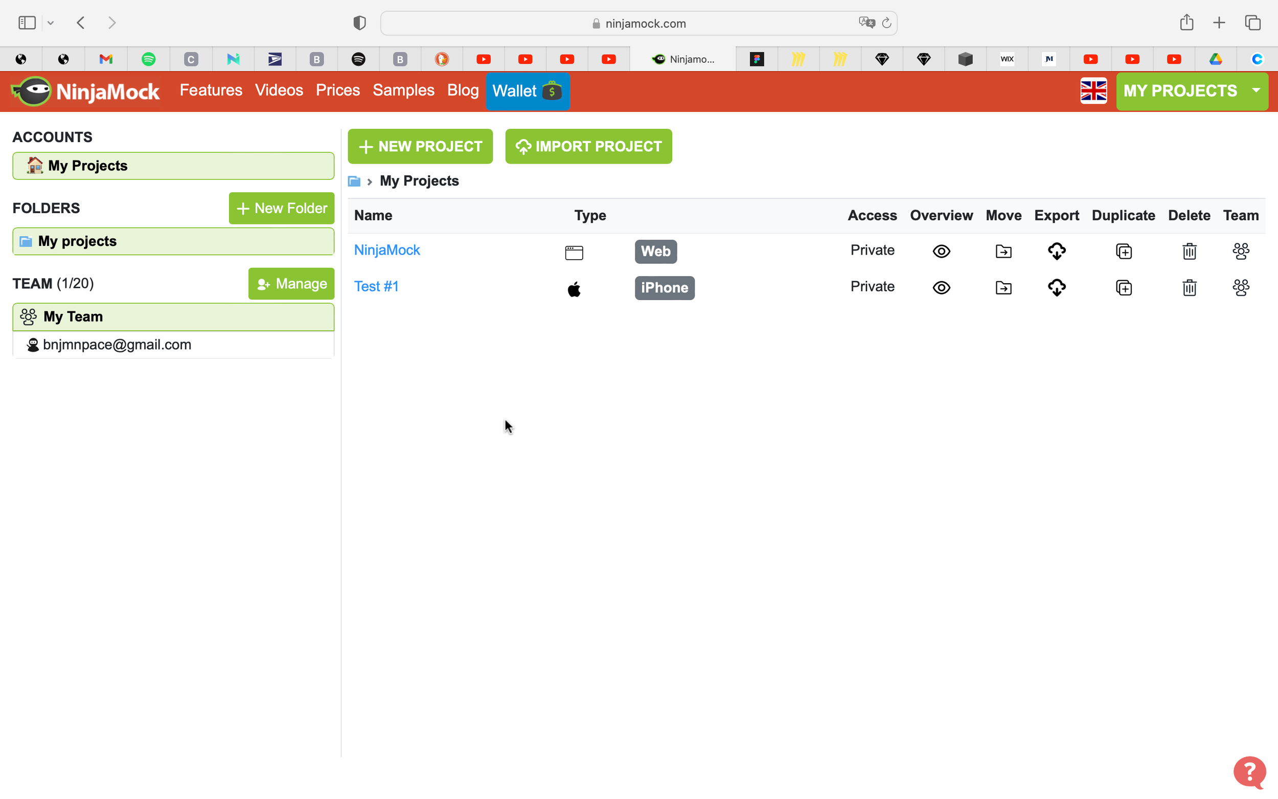The width and height of the screenshot is (1278, 799).
Task: Open the Wallet tab
Action: (x=527, y=91)
